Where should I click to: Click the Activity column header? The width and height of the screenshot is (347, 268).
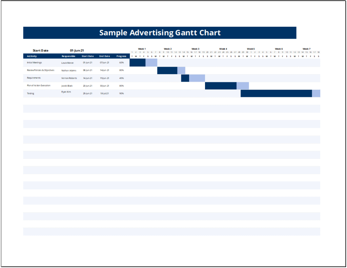tap(32, 56)
